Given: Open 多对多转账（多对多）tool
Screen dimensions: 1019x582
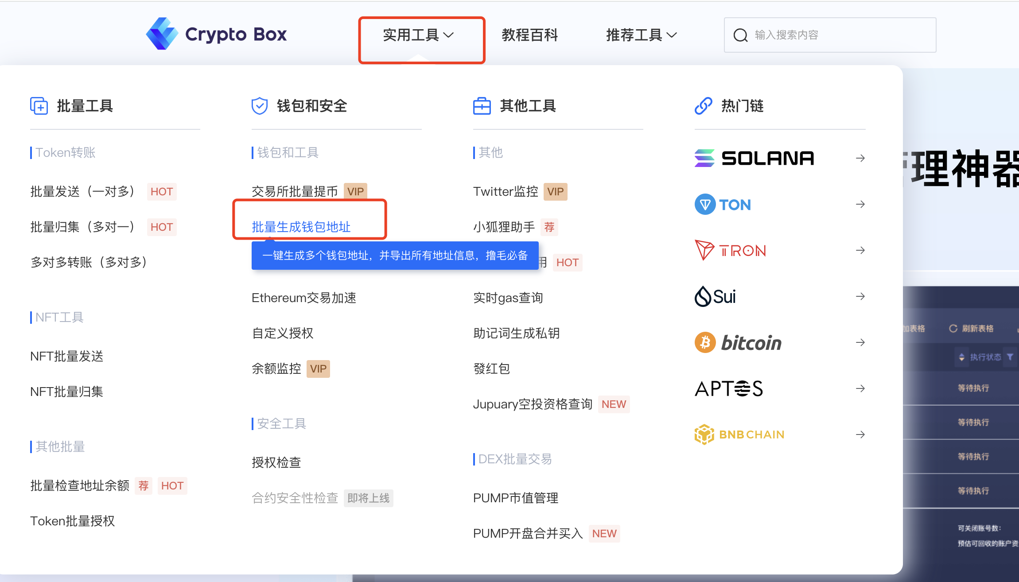Looking at the screenshot, I should [x=89, y=262].
